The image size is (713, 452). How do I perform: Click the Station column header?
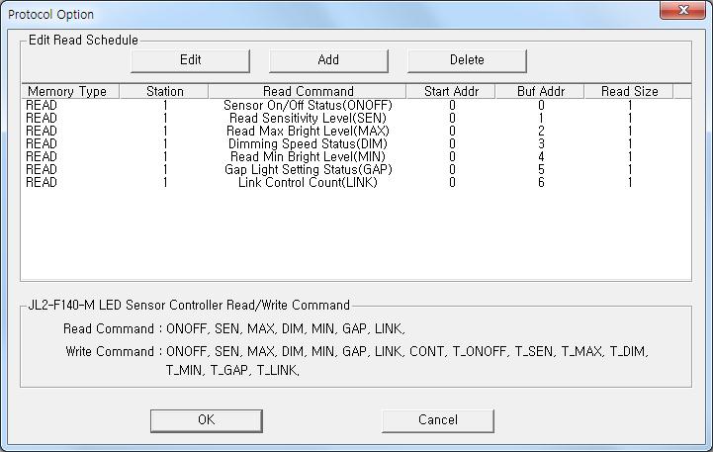[x=164, y=91]
